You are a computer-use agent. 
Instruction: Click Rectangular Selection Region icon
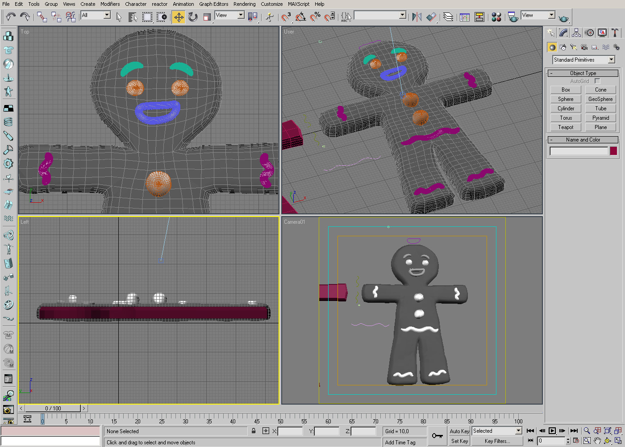point(147,17)
